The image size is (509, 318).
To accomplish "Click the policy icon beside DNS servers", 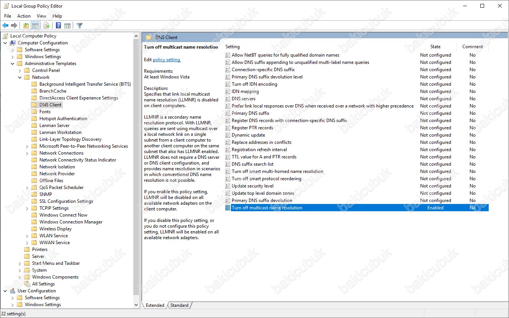I will (x=228, y=99).
